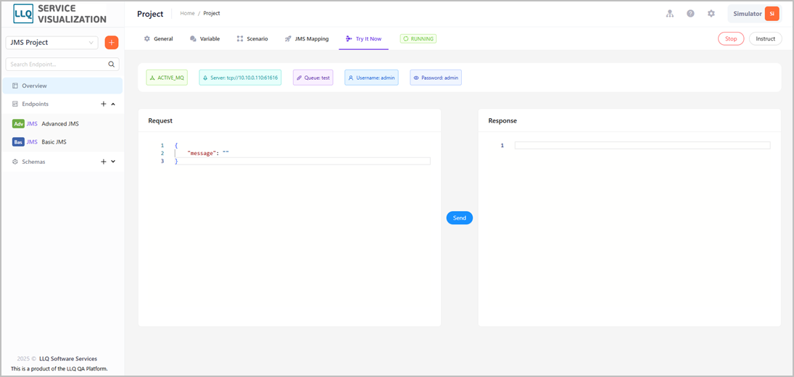Click the Endpoints section label
Viewport: 794px width, 377px height.
pyautogui.click(x=36, y=104)
